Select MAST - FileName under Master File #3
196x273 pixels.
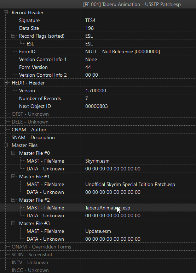click(x=45, y=231)
